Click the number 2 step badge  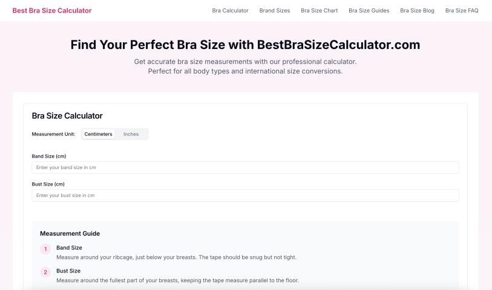(x=45, y=272)
